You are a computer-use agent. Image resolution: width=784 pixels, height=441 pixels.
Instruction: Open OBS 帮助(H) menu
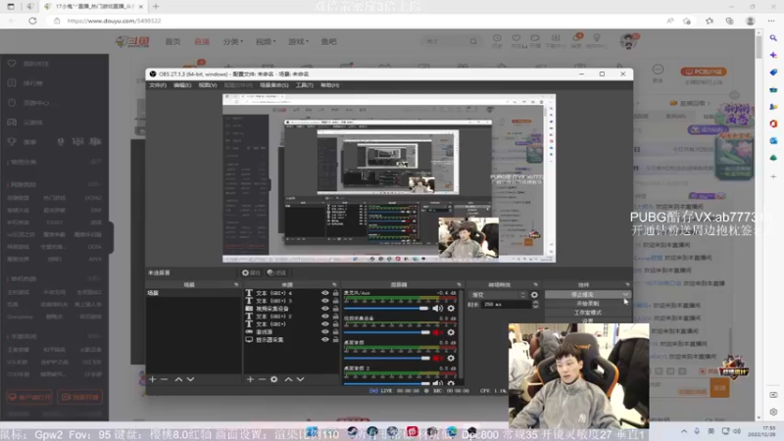point(330,85)
